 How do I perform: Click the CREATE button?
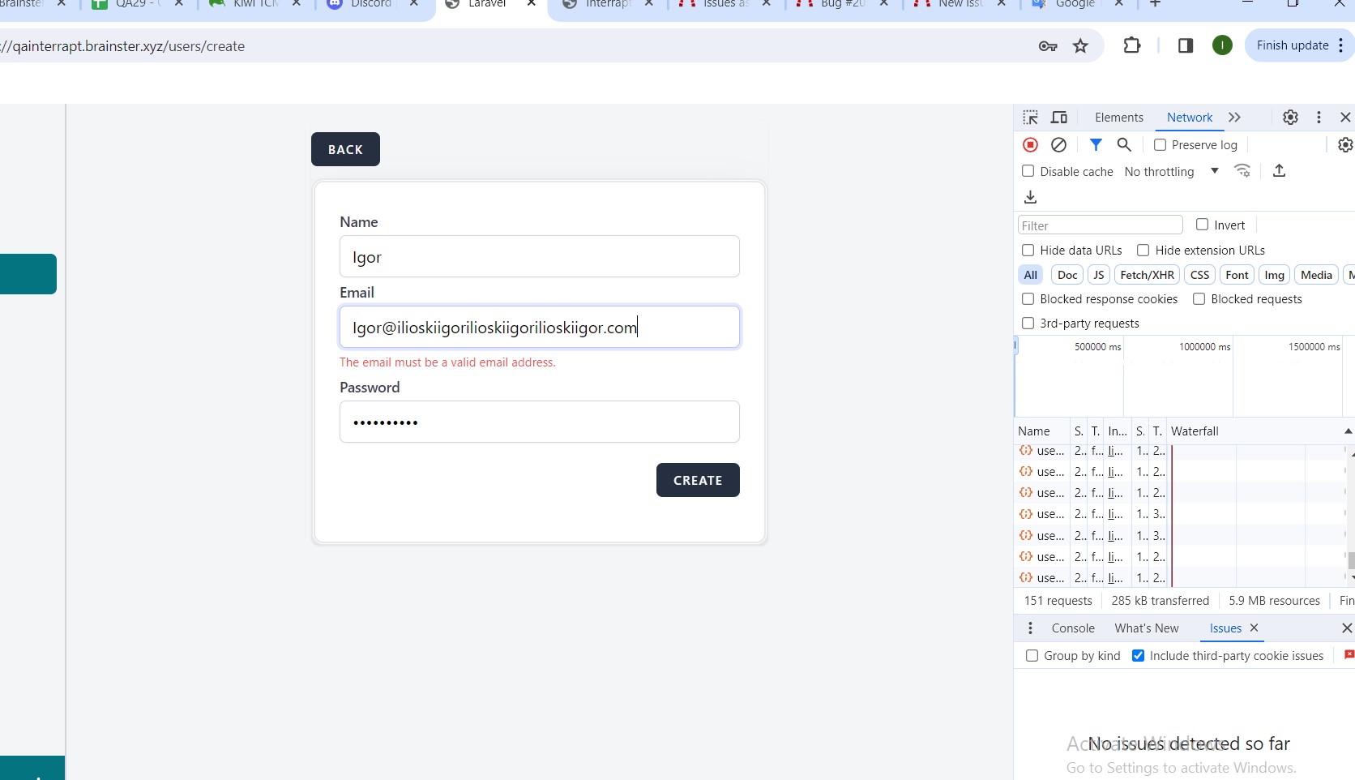click(697, 480)
